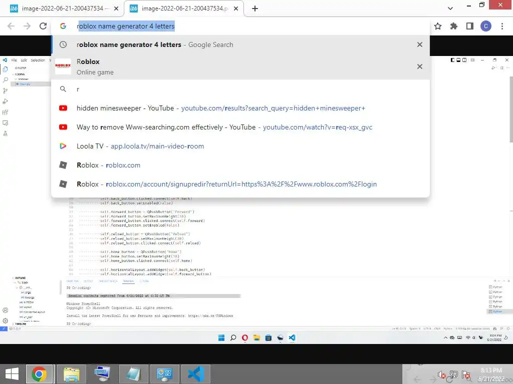Expand the TIMELINE section in VS Code
The height and width of the screenshot is (384, 513).
(20, 324)
